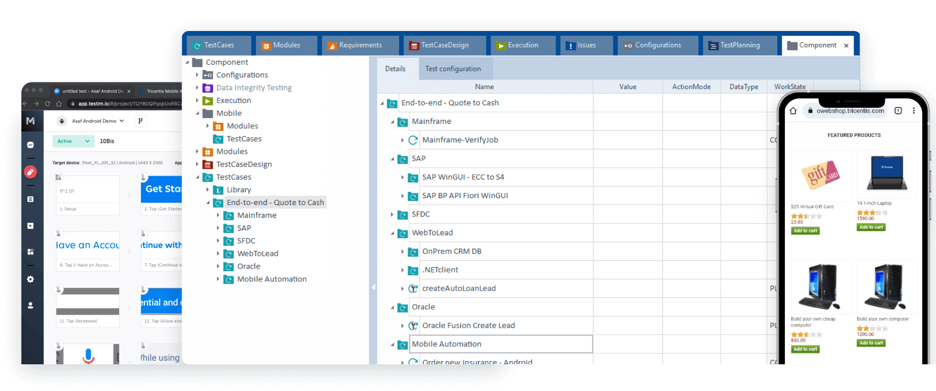Viewport: 936px width, 391px height.
Task: Click the branch icon beside Asaf Android Demo
Action: pos(140,121)
